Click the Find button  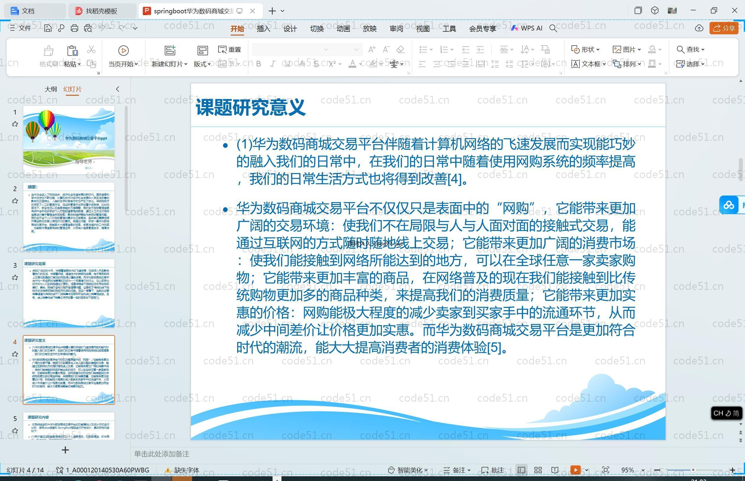690,49
